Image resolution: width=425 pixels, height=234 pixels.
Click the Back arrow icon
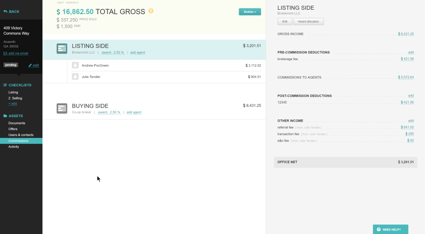(x=5, y=12)
